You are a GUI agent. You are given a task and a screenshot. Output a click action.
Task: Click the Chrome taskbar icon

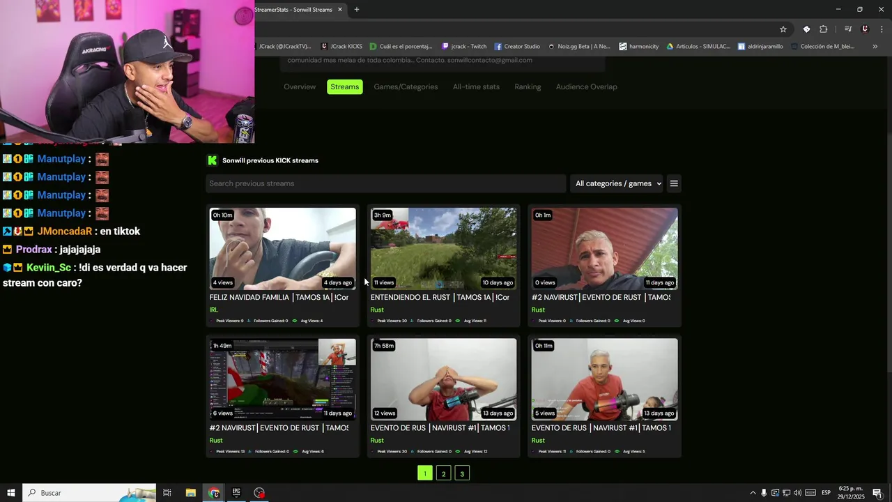(214, 493)
